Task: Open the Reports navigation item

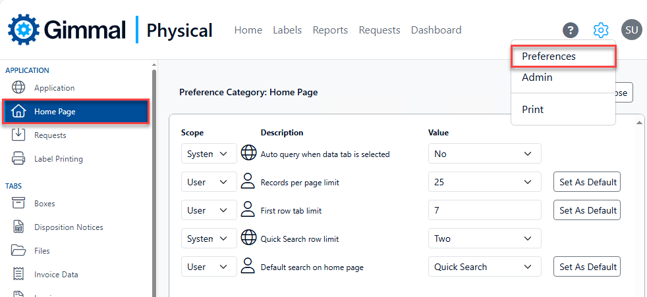Action: (x=330, y=30)
